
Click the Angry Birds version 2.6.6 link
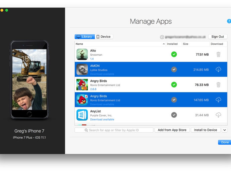93,89
